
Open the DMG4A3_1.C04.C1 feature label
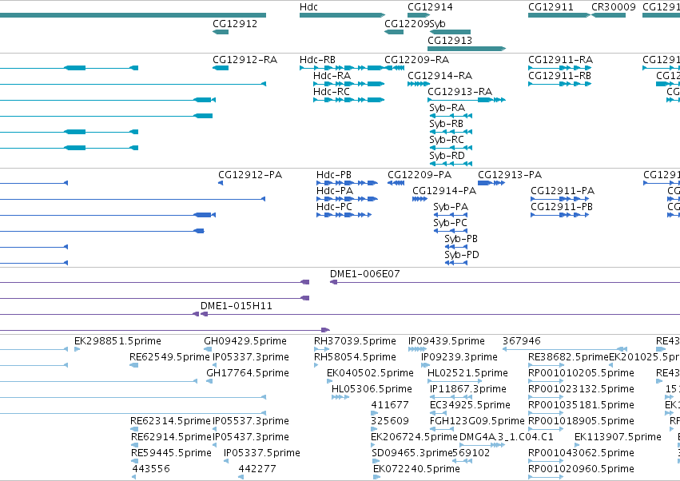click(x=506, y=438)
